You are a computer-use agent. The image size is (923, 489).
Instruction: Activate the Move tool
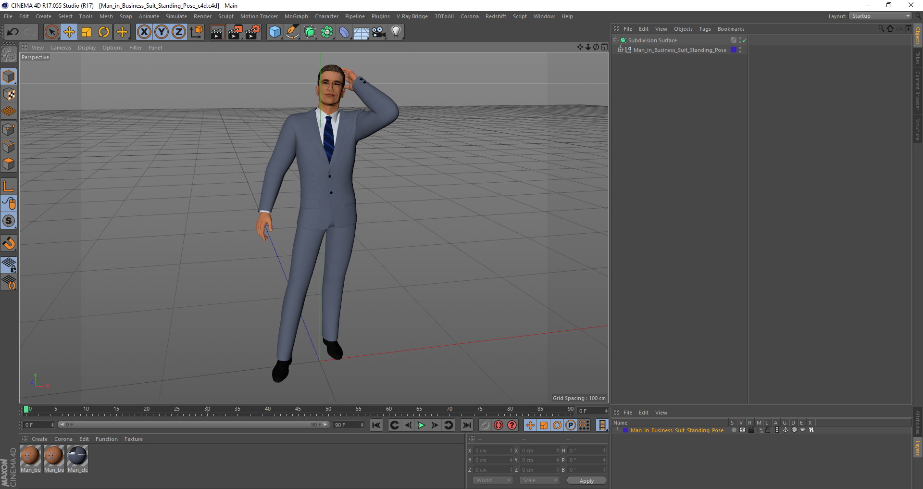point(69,32)
